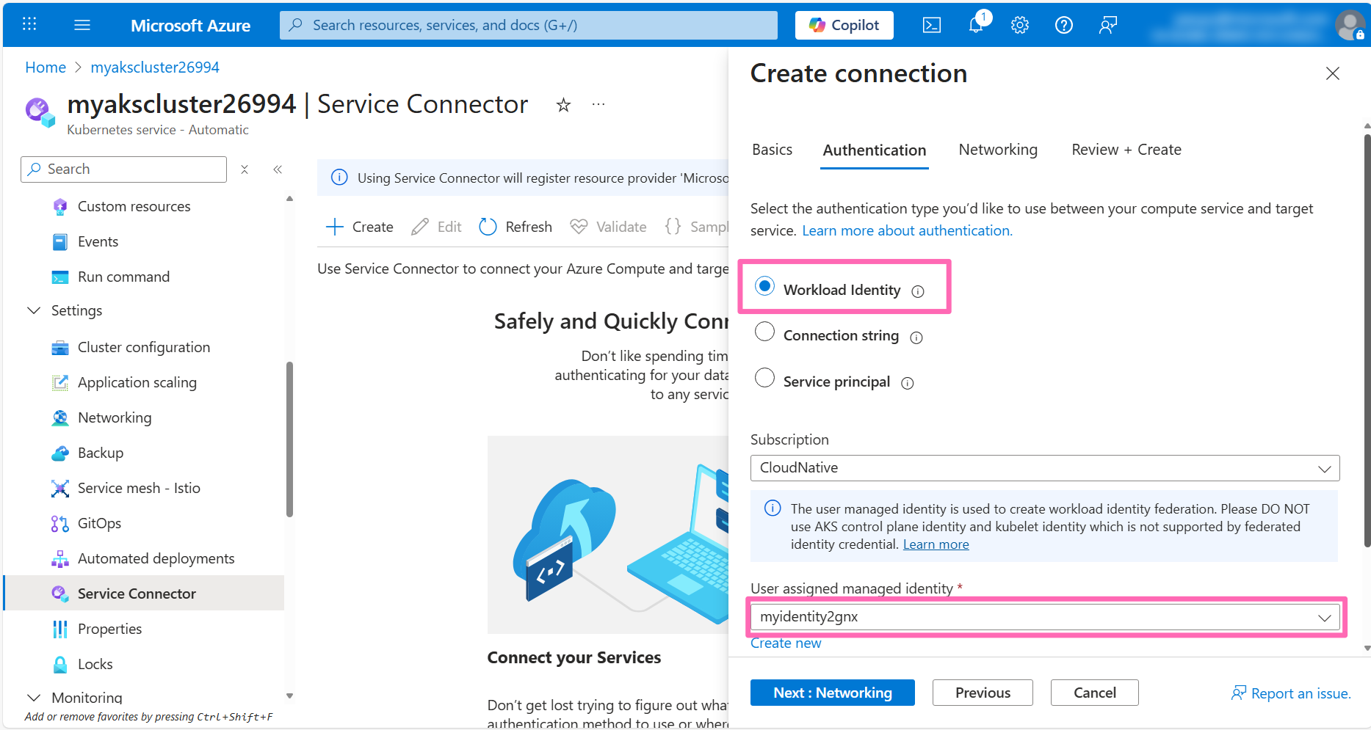Open the portal hamburger menu
This screenshot has width=1371, height=730.
82,24
